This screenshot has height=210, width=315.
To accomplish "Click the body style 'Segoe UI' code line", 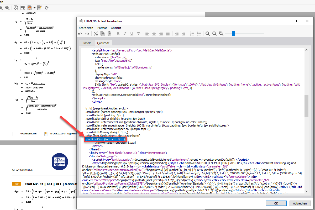I will click(x=128, y=153).
